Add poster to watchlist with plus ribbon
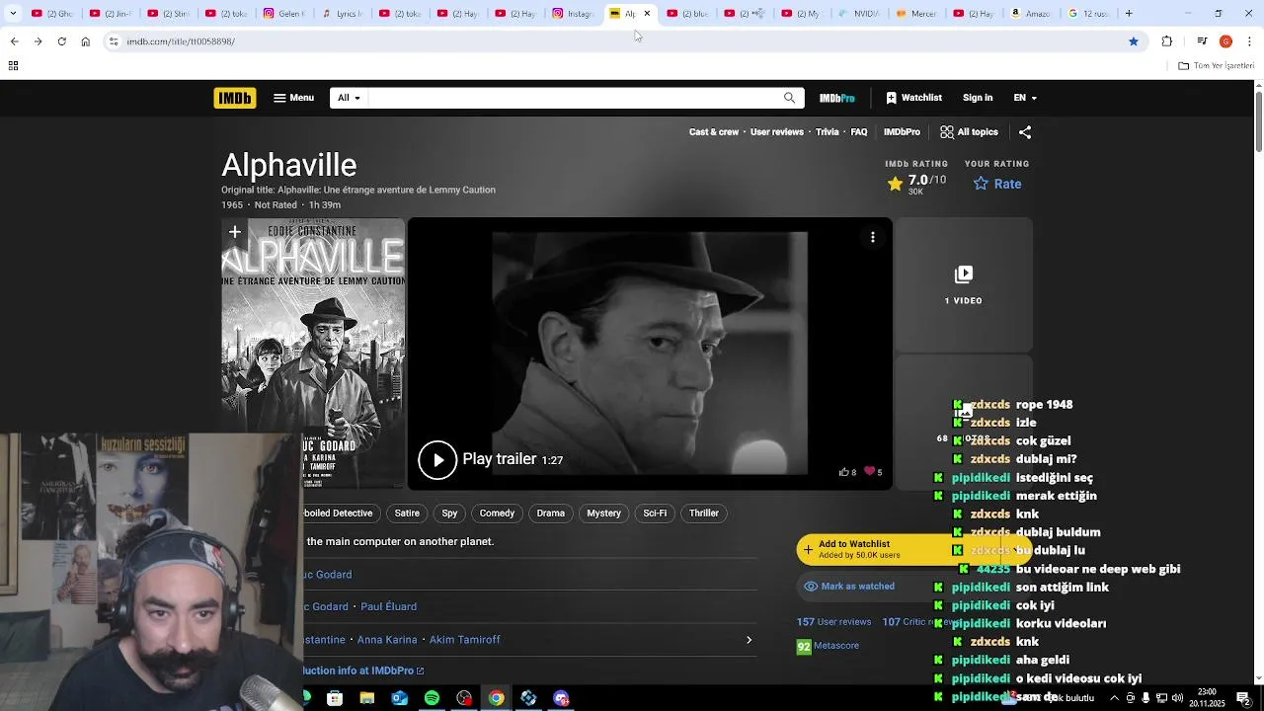Image resolution: width=1264 pixels, height=711 pixels. (235, 232)
